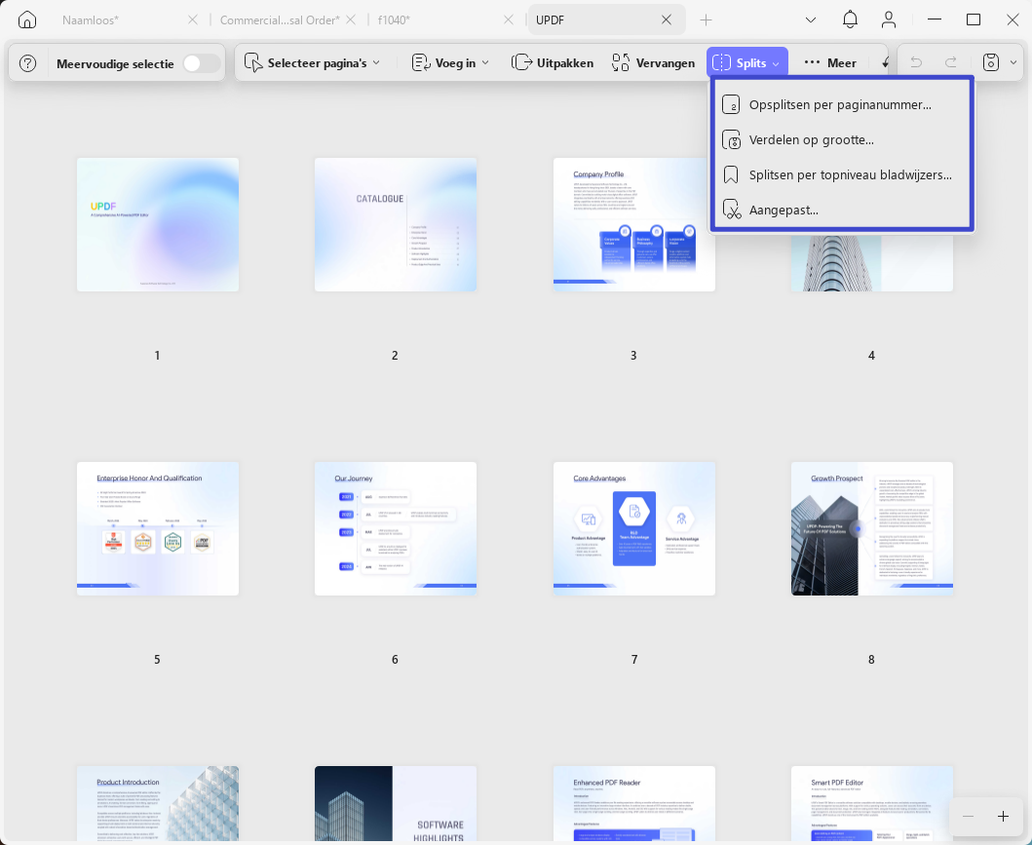1032x845 pixels.
Task: Open the Meer toolbar button
Action: tap(830, 63)
